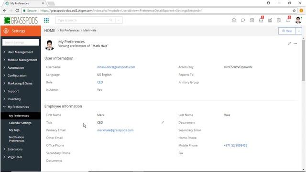The width and height of the screenshot is (306, 172).
Task: Click 'Employee information' heading
Action: [x=63, y=106]
